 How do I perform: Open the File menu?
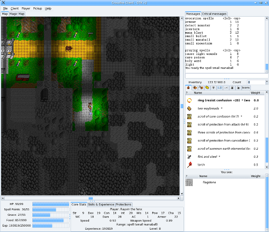point(5,8)
